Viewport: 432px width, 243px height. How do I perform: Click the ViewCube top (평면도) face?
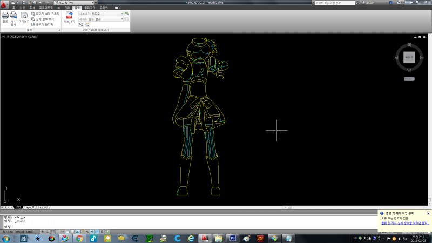click(x=409, y=57)
